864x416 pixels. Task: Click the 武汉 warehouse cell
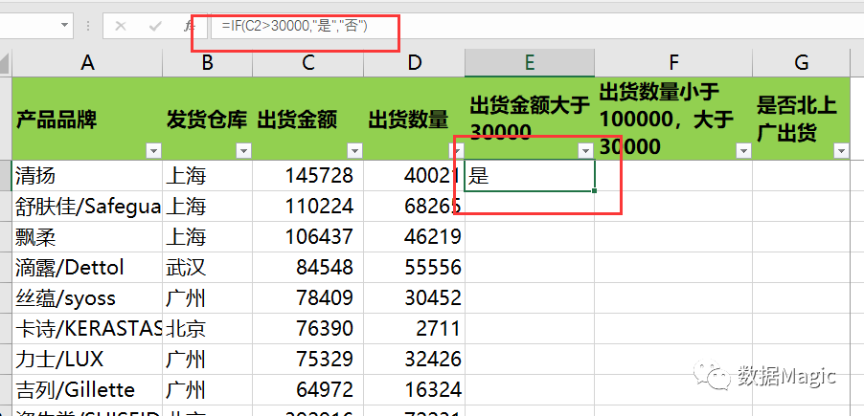coord(207,268)
